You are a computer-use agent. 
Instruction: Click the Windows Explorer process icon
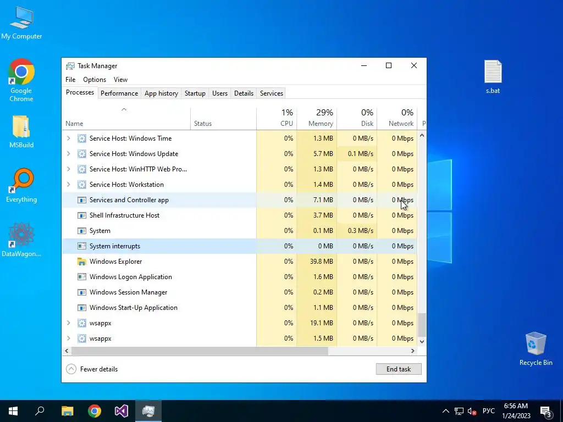click(x=82, y=262)
